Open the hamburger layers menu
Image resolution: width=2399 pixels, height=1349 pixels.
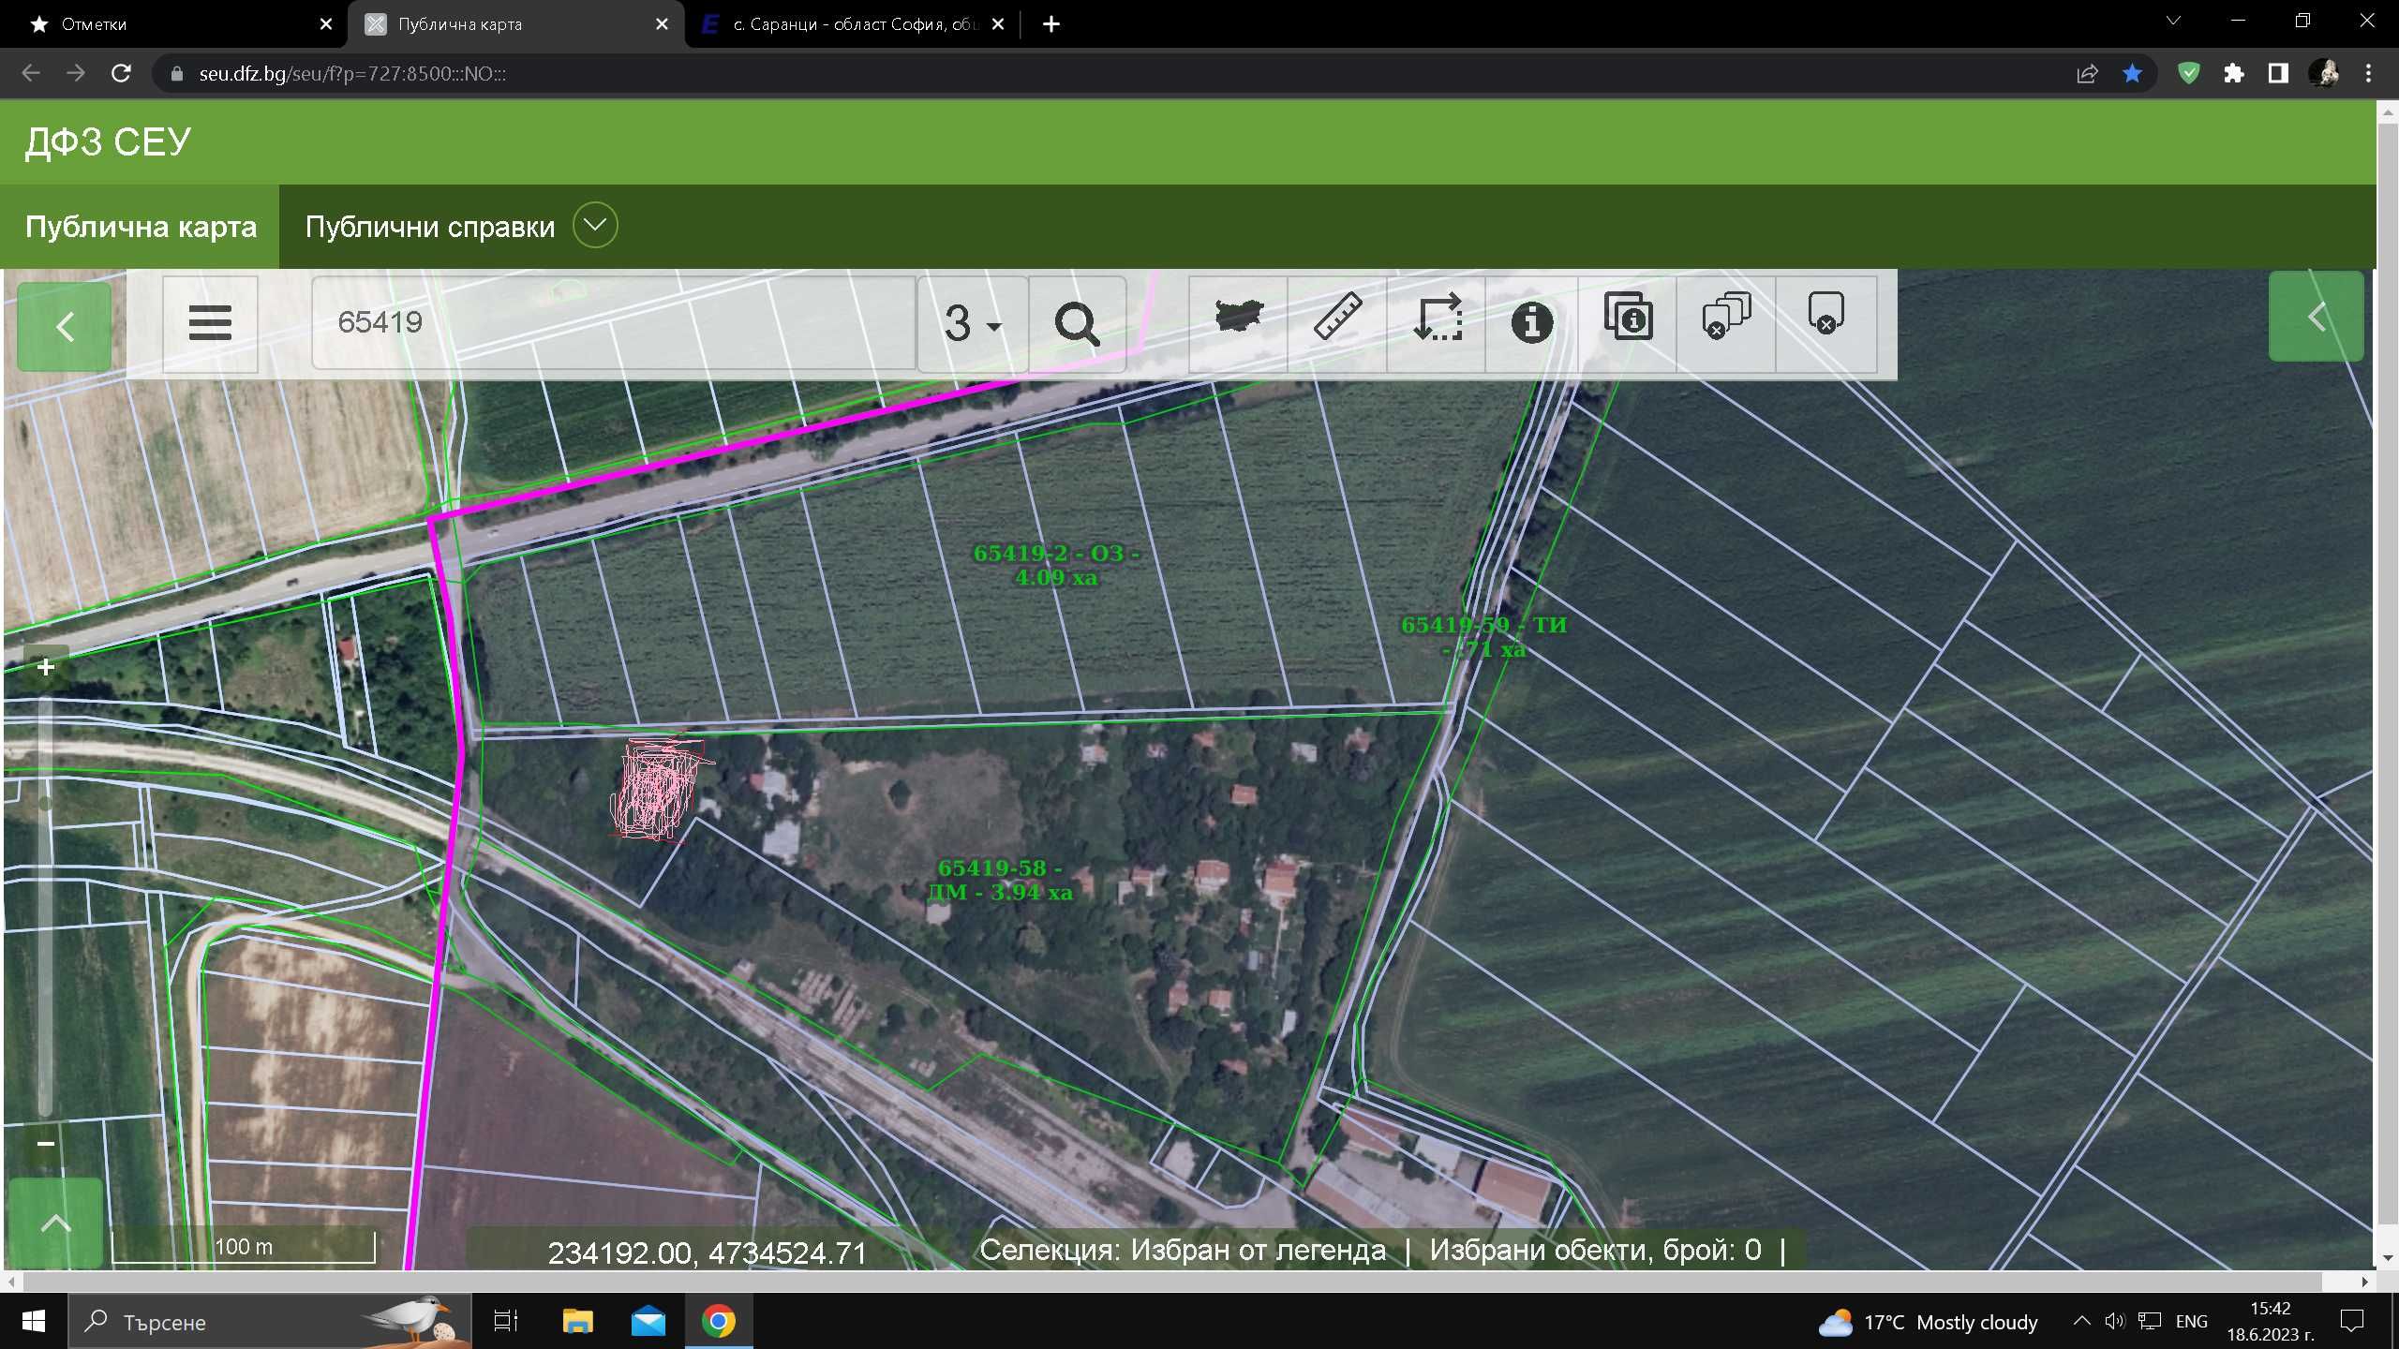pyautogui.click(x=210, y=323)
